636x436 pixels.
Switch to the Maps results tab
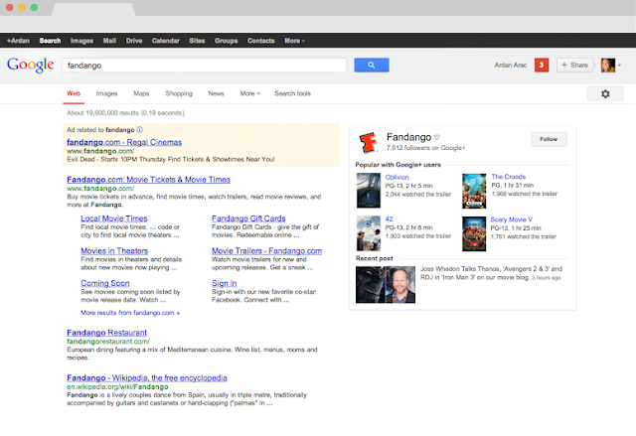point(141,93)
